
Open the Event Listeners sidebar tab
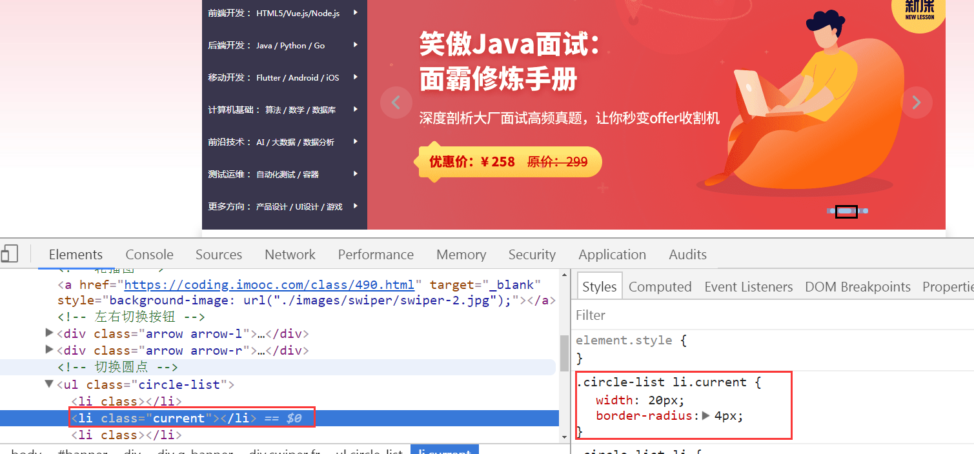(748, 286)
